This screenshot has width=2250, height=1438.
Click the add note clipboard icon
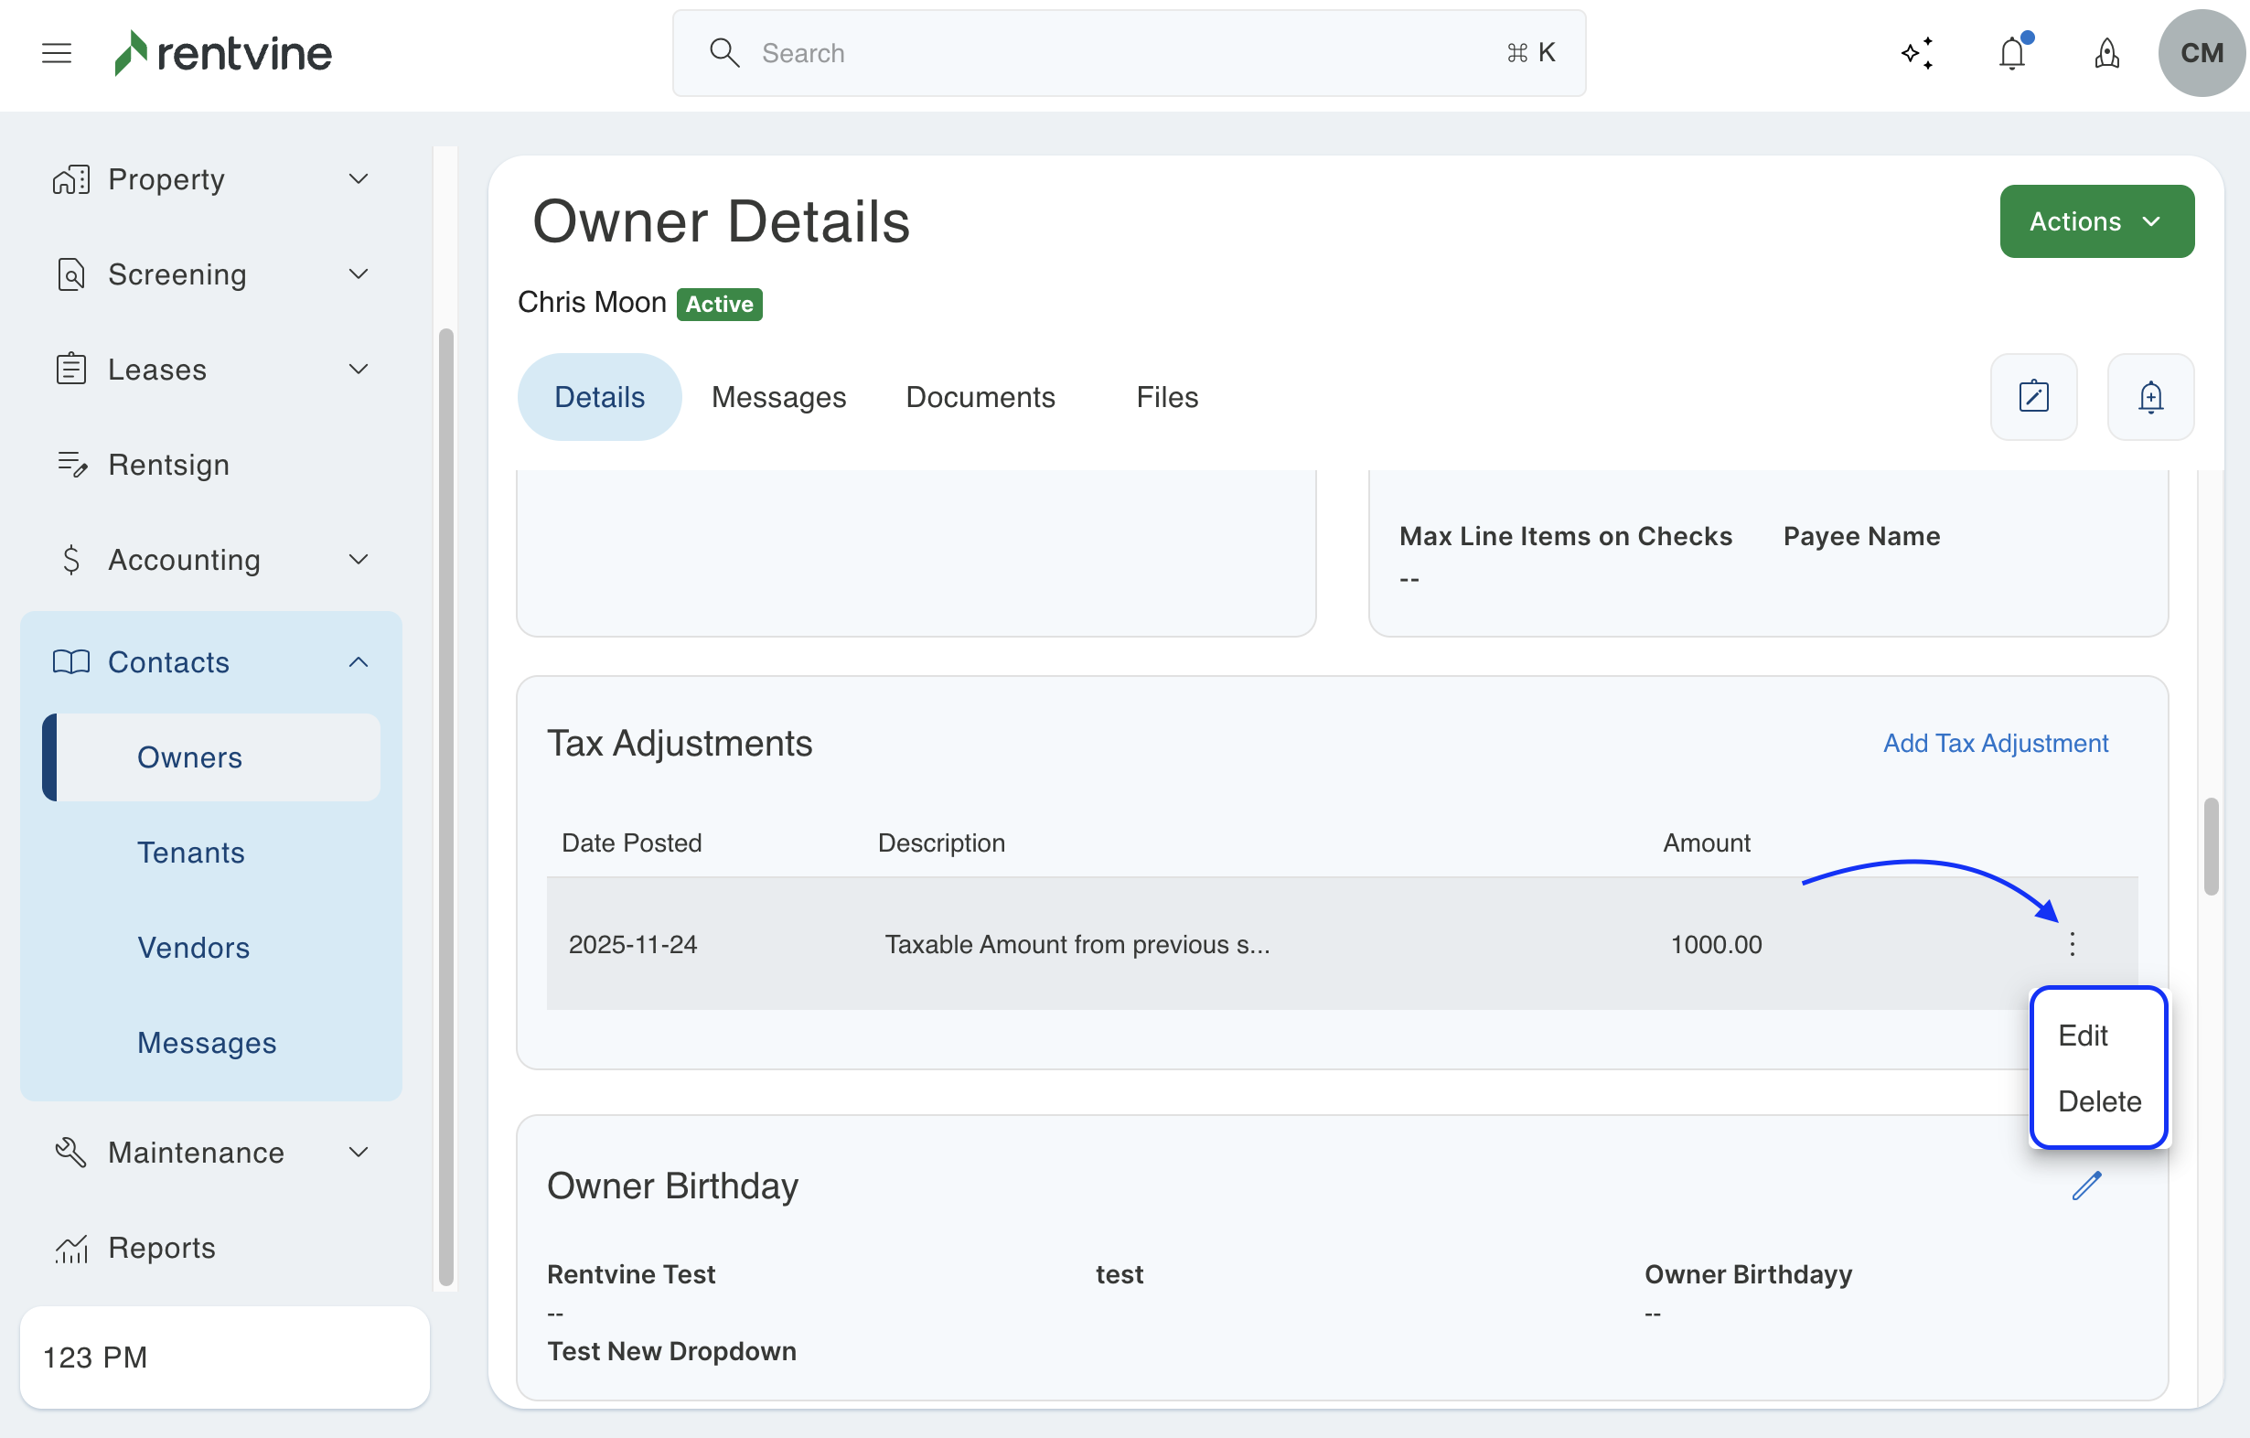tap(2033, 397)
